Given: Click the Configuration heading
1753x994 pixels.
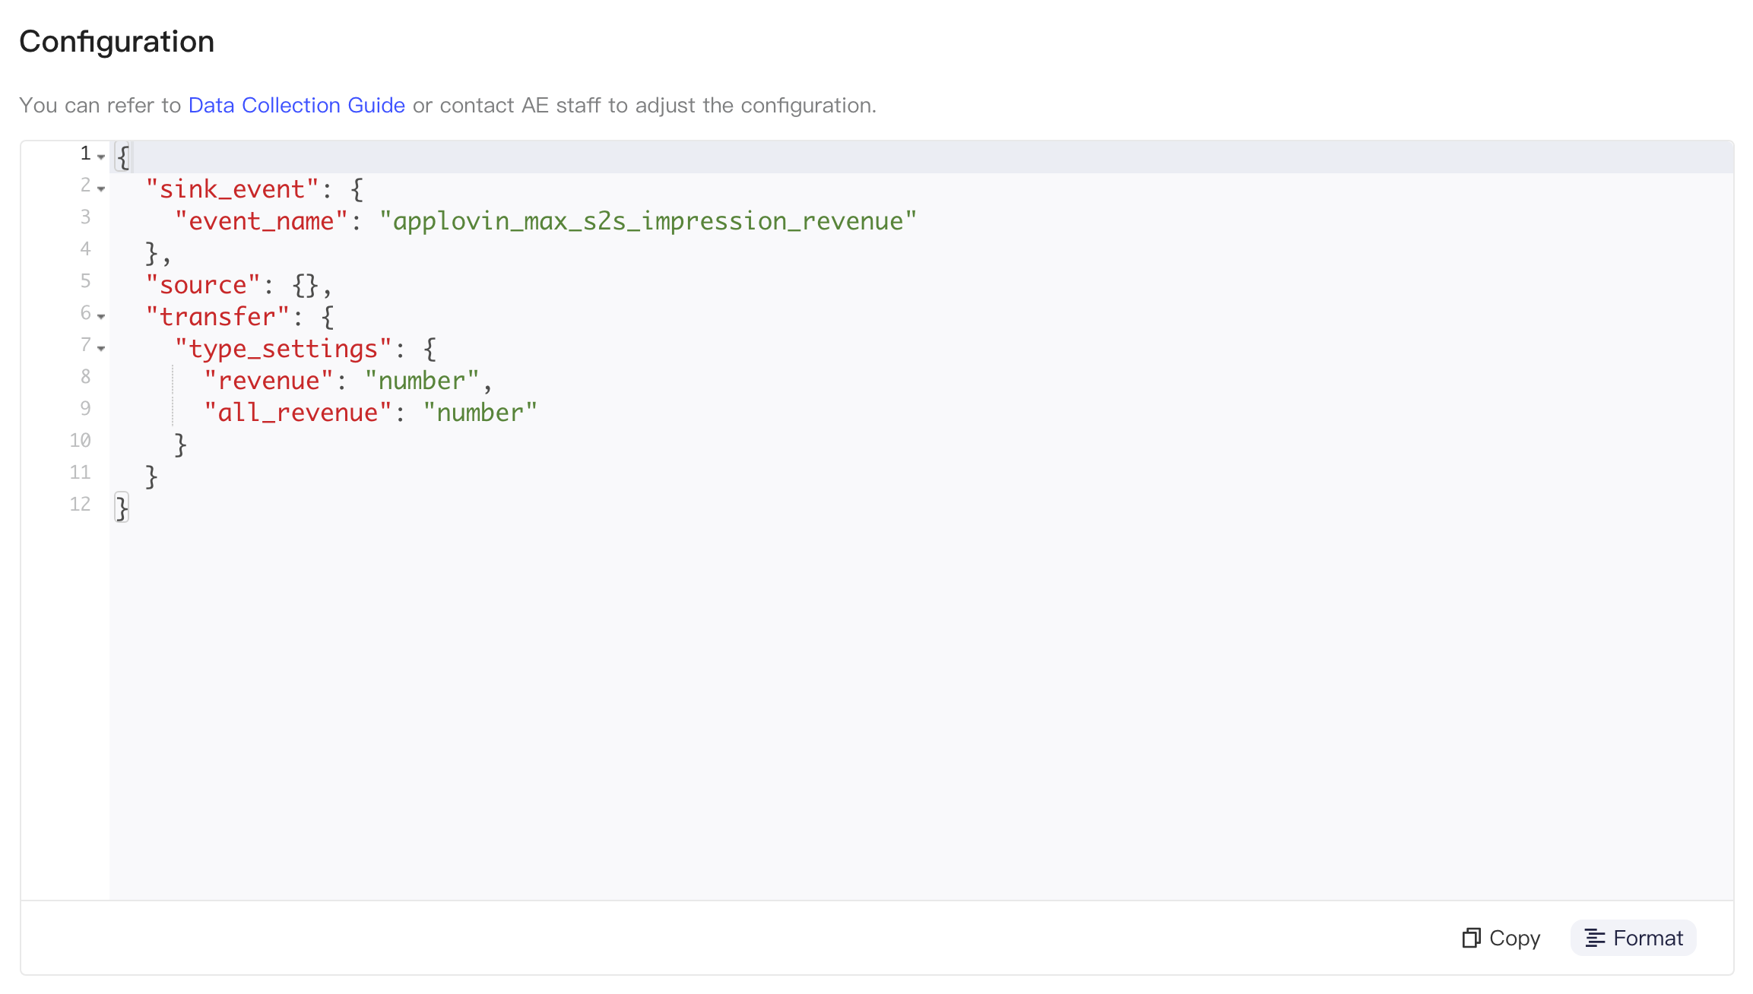Looking at the screenshot, I should 117,41.
